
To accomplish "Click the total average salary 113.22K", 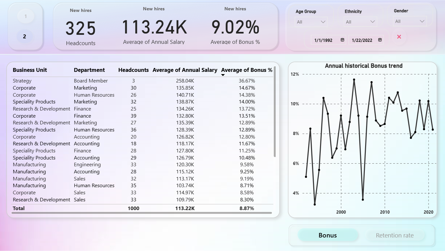I will pos(185,208).
